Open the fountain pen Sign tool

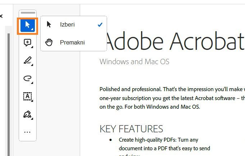coord(27,114)
